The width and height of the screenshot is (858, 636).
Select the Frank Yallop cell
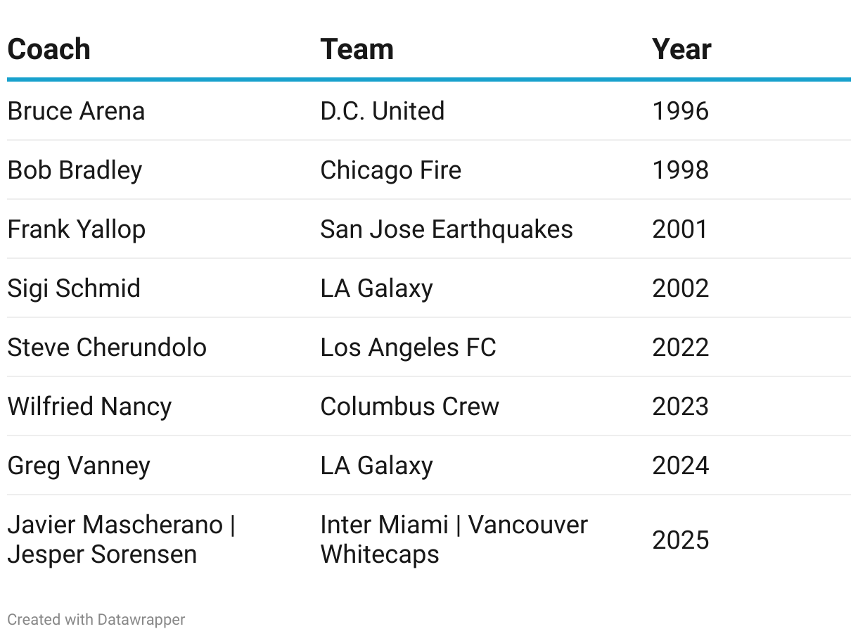coord(76,229)
